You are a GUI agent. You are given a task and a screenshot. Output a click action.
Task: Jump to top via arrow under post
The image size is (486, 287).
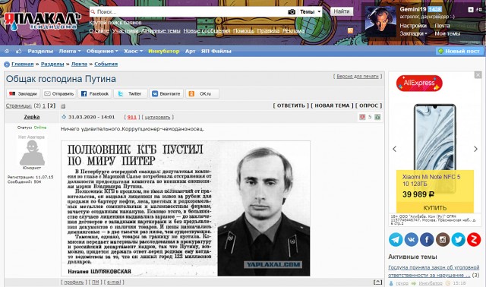(377, 282)
